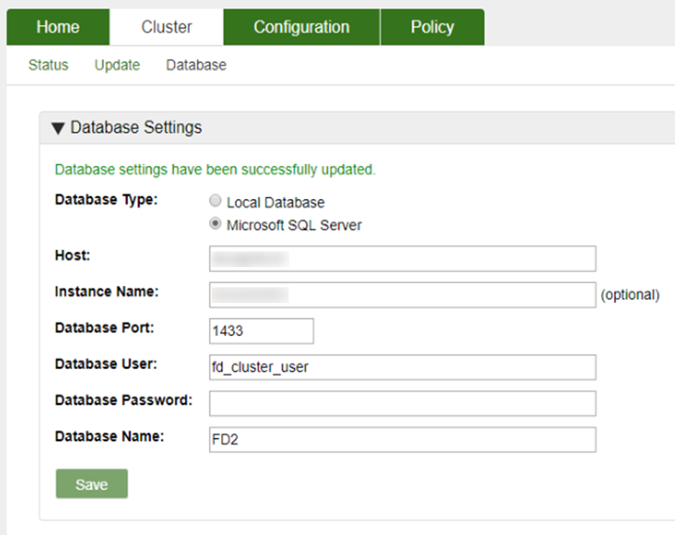The height and width of the screenshot is (535, 675).
Task: Click the Instance Name input field
Action: [402, 294]
